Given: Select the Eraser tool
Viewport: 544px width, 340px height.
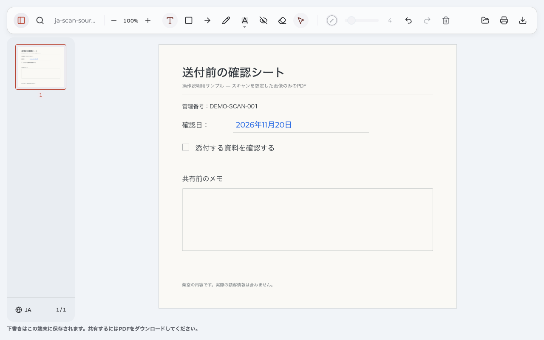Looking at the screenshot, I should click(x=282, y=20).
